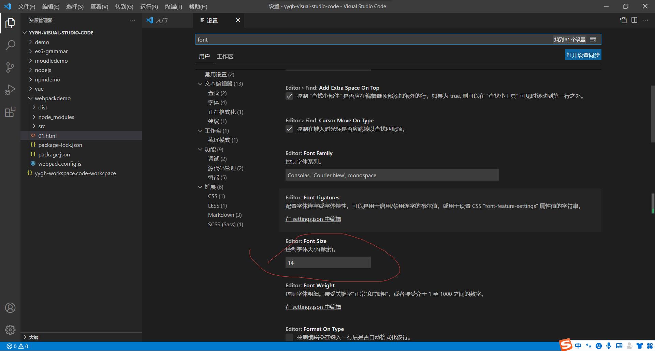Open the Accounts icon in activity bar

(10, 307)
